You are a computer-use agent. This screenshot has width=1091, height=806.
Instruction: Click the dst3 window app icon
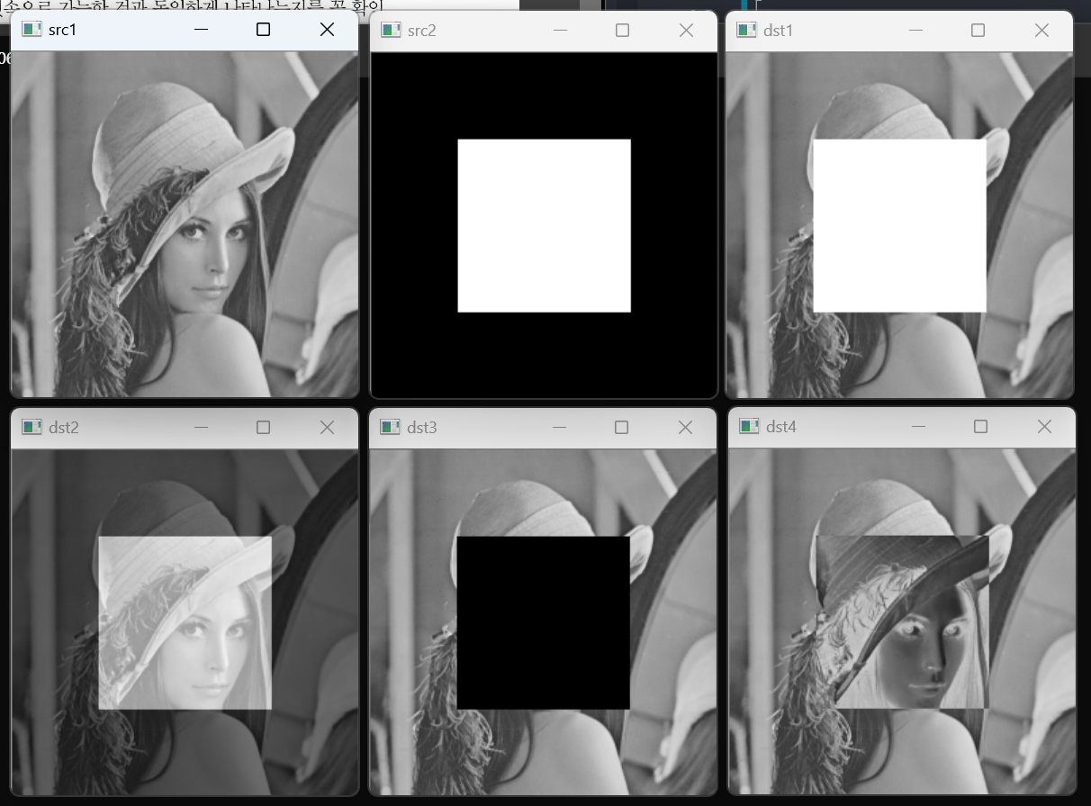tap(391, 427)
